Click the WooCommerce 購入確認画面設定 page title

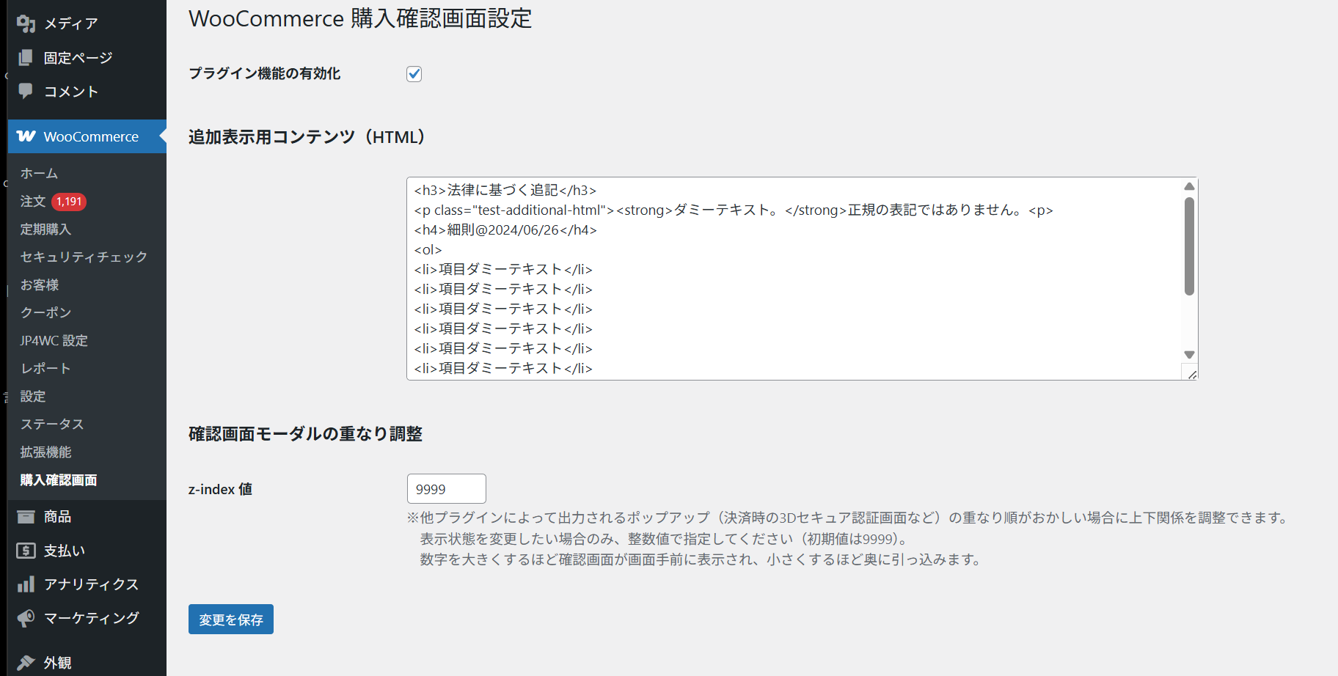[360, 18]
